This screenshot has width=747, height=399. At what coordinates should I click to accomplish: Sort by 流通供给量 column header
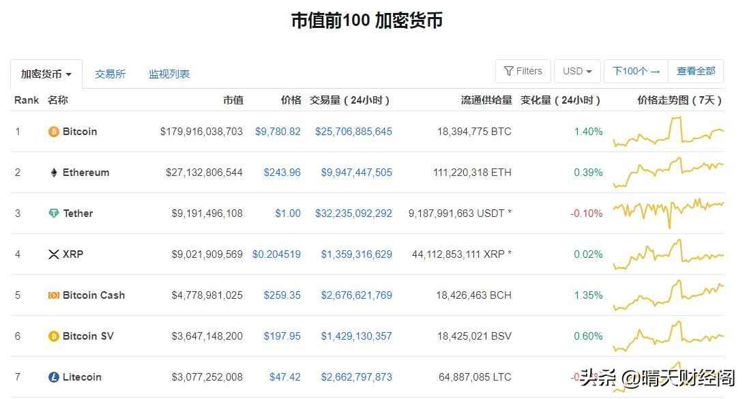pyautogui.click(x=486, y=100)
